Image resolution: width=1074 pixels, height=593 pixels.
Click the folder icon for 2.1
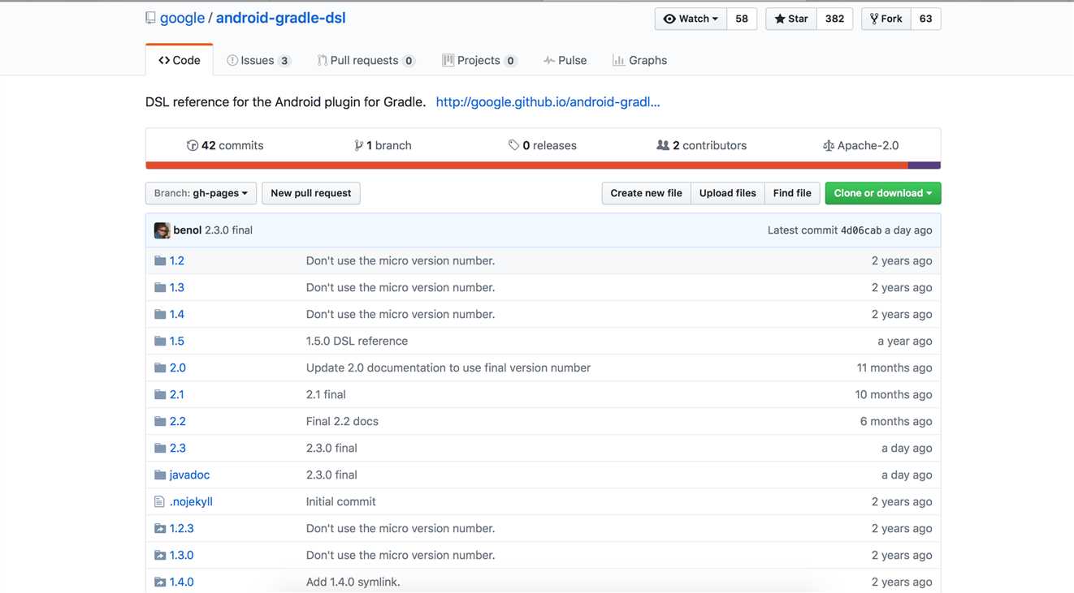160,394
